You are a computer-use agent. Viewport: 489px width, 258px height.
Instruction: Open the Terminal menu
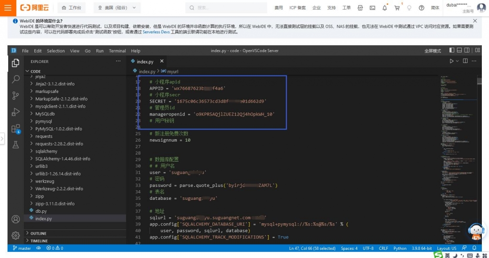point(117,51)
